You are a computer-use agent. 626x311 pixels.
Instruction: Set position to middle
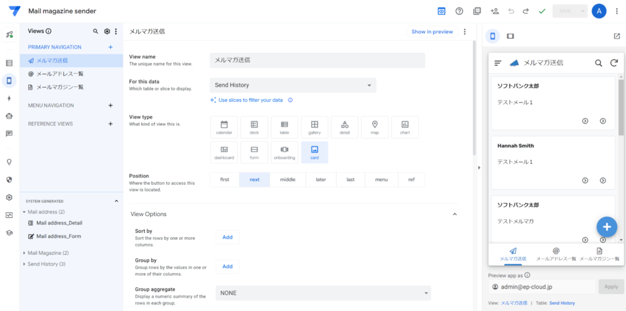coord(288,180)
